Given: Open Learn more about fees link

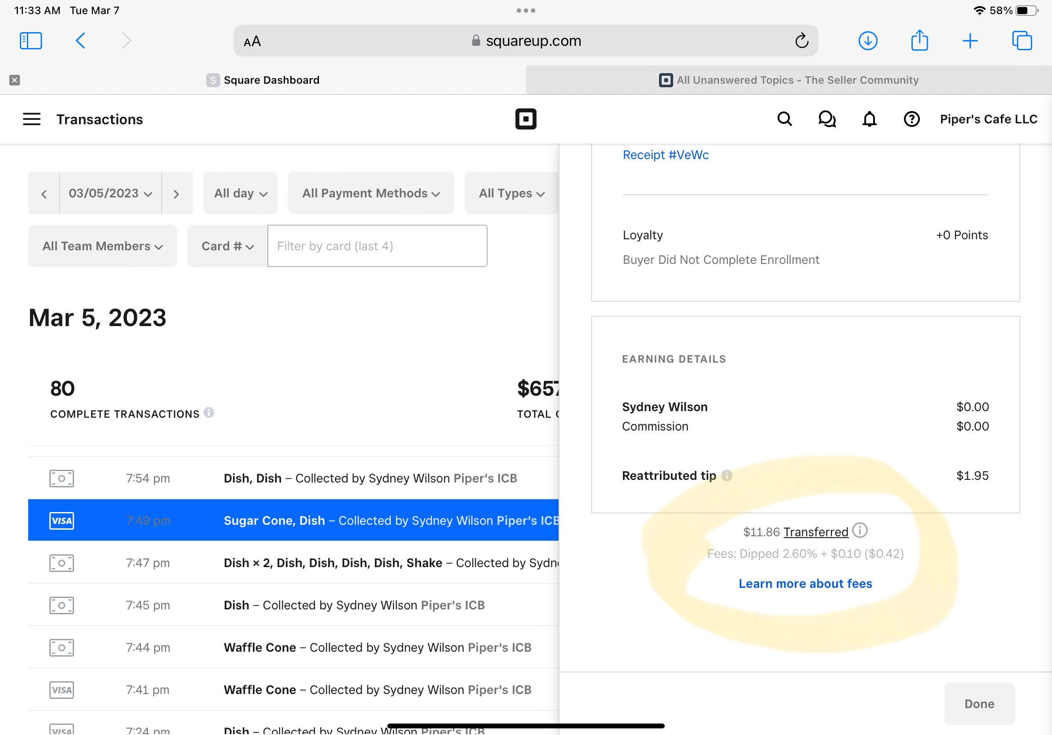Looking at the screenshot, I should tap(805, 583).
